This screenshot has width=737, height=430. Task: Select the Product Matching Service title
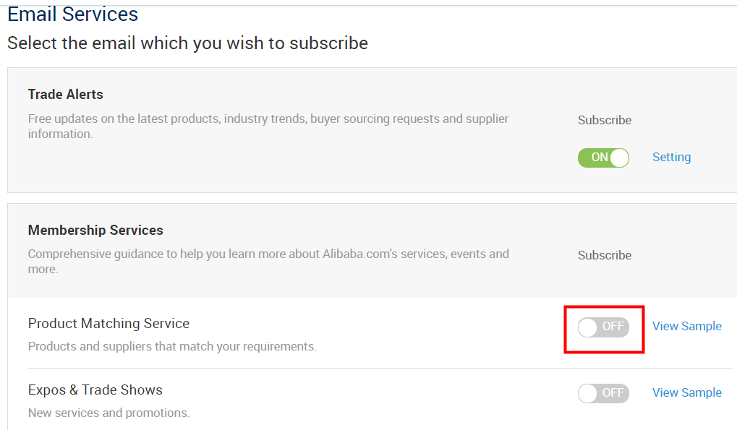(108, 324)
